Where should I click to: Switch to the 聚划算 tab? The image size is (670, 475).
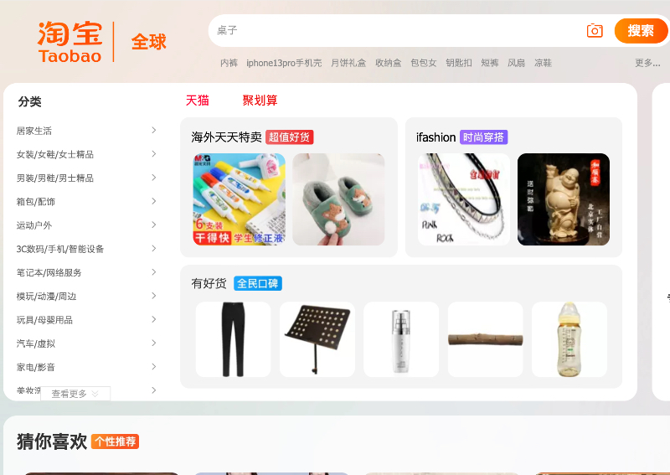coord(260,101)
